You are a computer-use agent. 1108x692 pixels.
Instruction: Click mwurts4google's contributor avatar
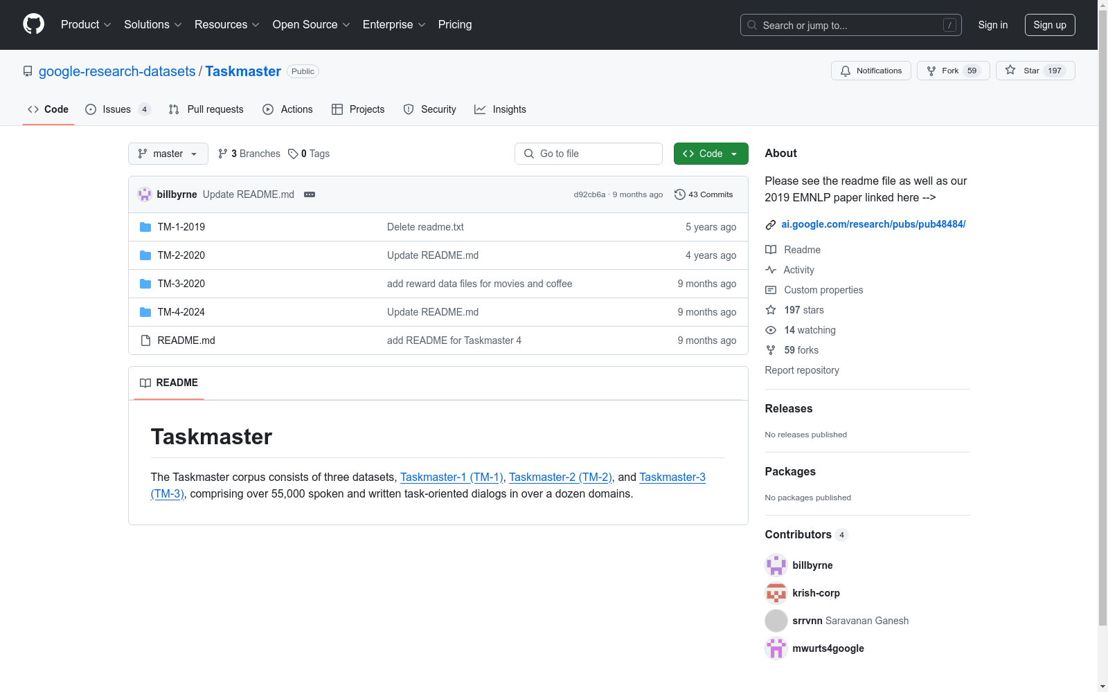pos(776,648)
